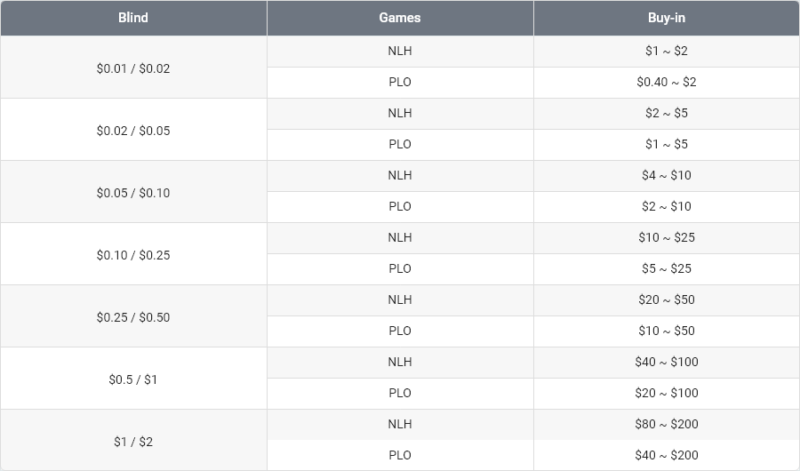Click the $80 ~ $200 buy-in cell
Viewport: 800px width, 471px height.
click(x=667, y=425)
